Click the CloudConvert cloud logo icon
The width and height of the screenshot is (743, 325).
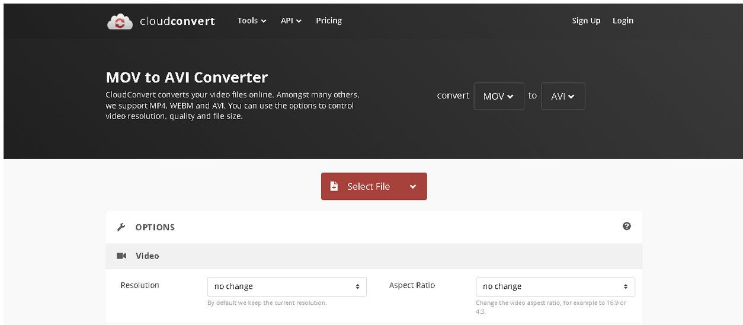click(120, 21)
